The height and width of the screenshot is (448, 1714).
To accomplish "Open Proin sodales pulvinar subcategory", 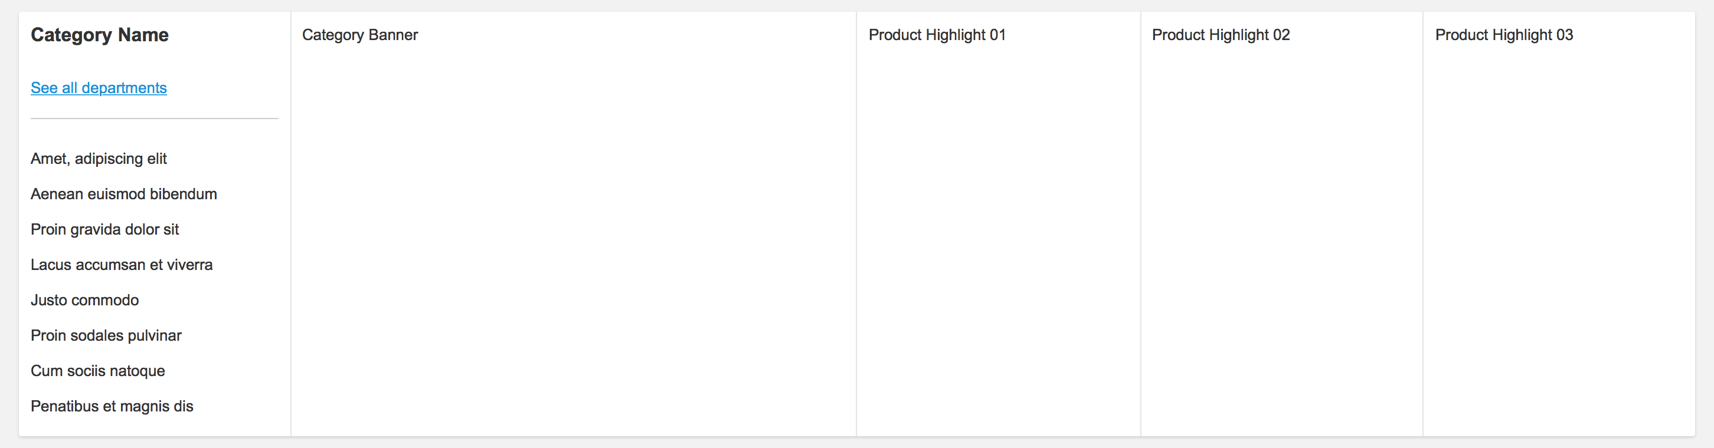I will coord(106,335).
